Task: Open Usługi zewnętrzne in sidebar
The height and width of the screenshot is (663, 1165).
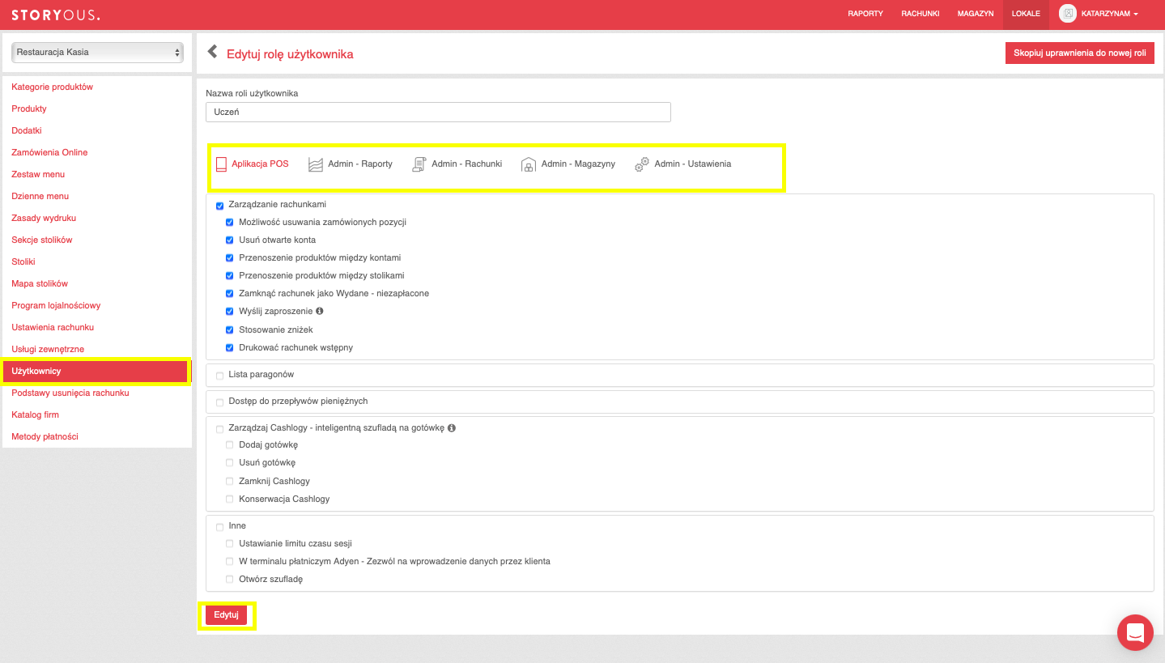Action: [x=48, y=349]
